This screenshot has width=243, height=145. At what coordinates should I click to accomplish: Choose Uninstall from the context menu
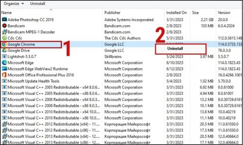coord(180,49)
